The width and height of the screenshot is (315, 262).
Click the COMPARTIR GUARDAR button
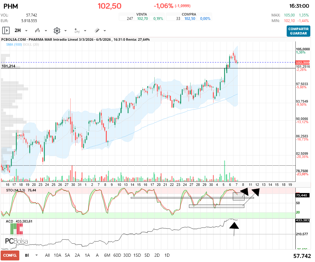pyautogui.click(x=298, y=31)
